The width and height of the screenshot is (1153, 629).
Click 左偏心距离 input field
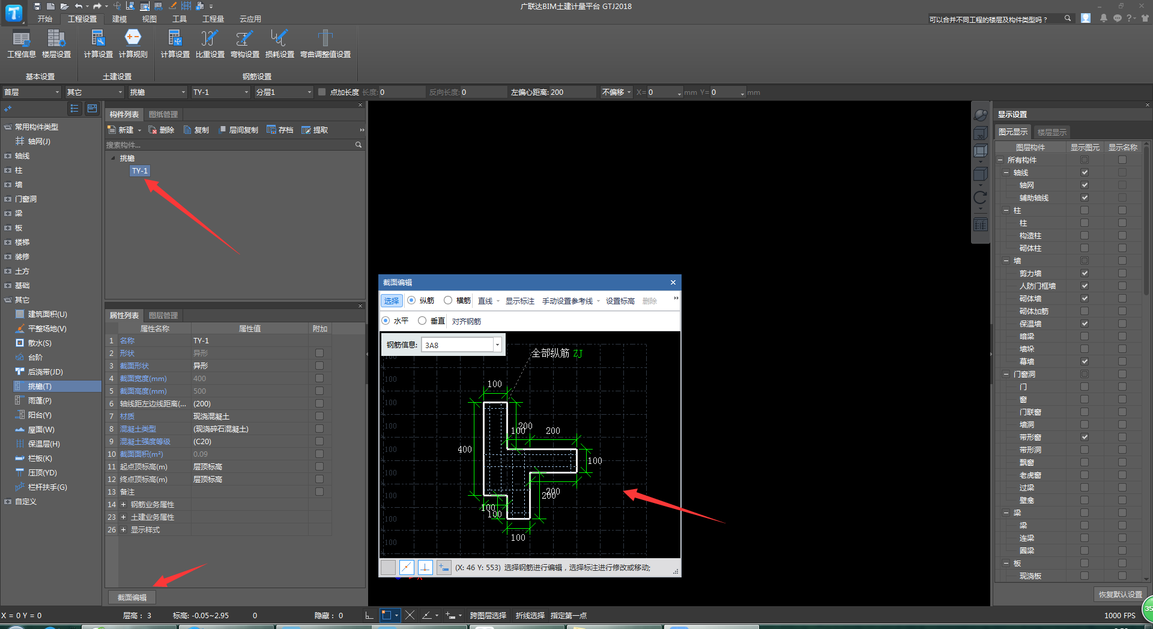click(573, 92)
